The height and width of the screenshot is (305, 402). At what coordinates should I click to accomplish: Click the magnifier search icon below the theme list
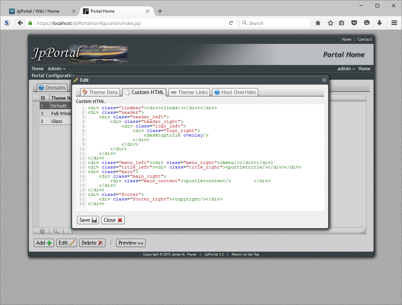[56, 231]
